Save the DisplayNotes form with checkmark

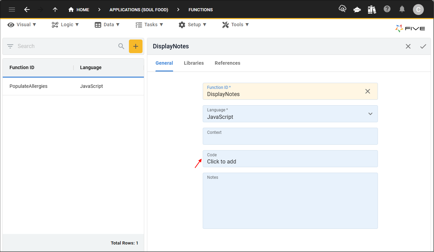coord(423,46)
